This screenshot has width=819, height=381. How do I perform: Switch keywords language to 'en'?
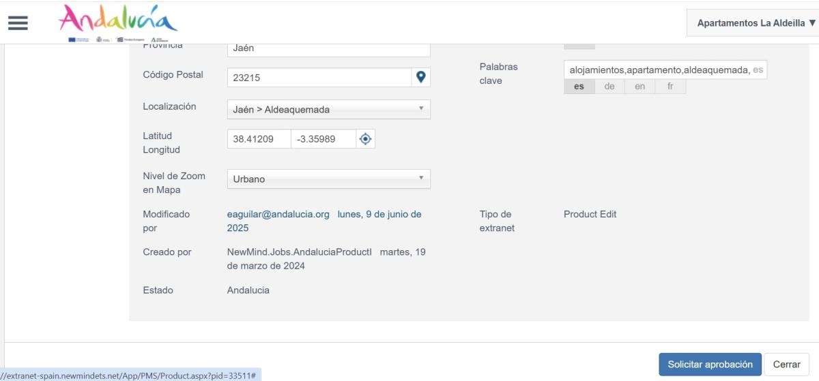click(640, 87)
